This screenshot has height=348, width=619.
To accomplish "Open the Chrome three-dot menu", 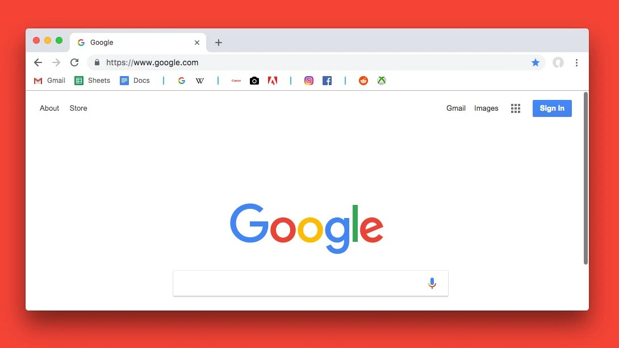I will 576,62.
